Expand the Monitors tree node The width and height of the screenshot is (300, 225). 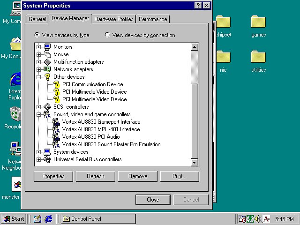click(38, 47)
